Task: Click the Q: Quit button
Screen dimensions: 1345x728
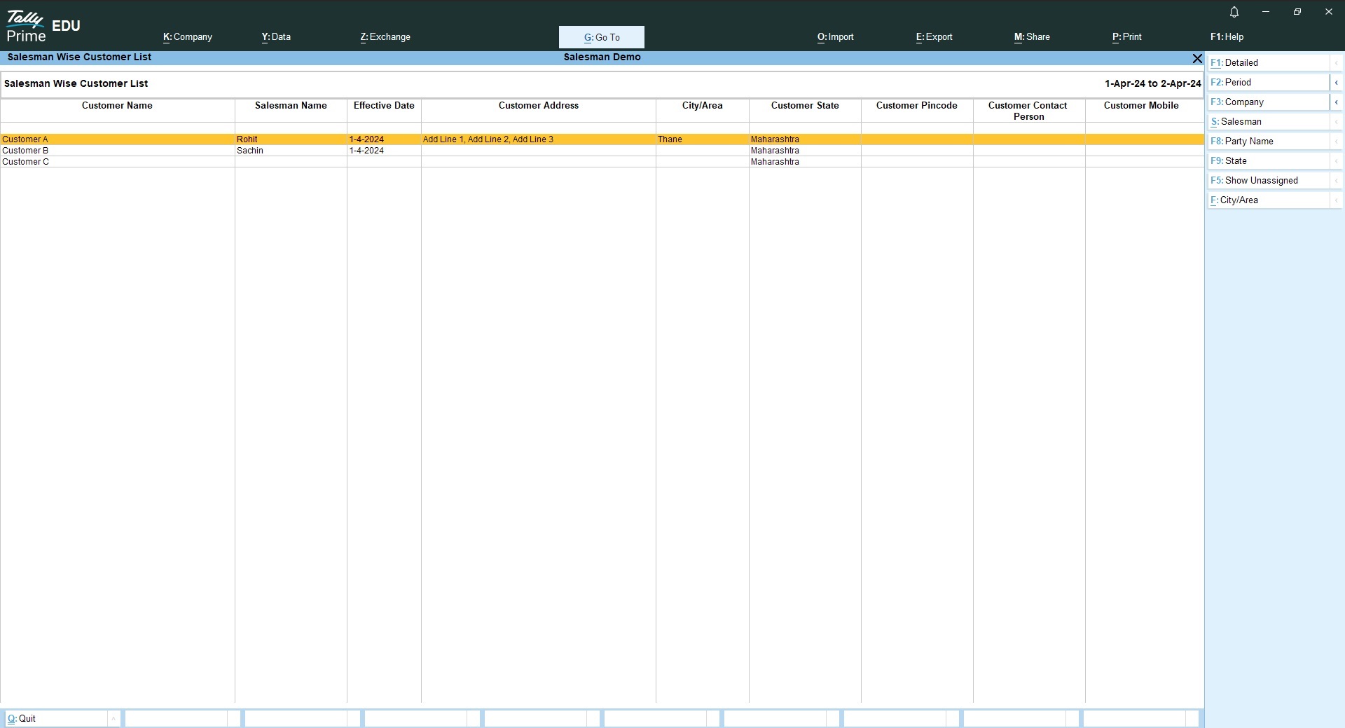Action: (x=56, y=718)
